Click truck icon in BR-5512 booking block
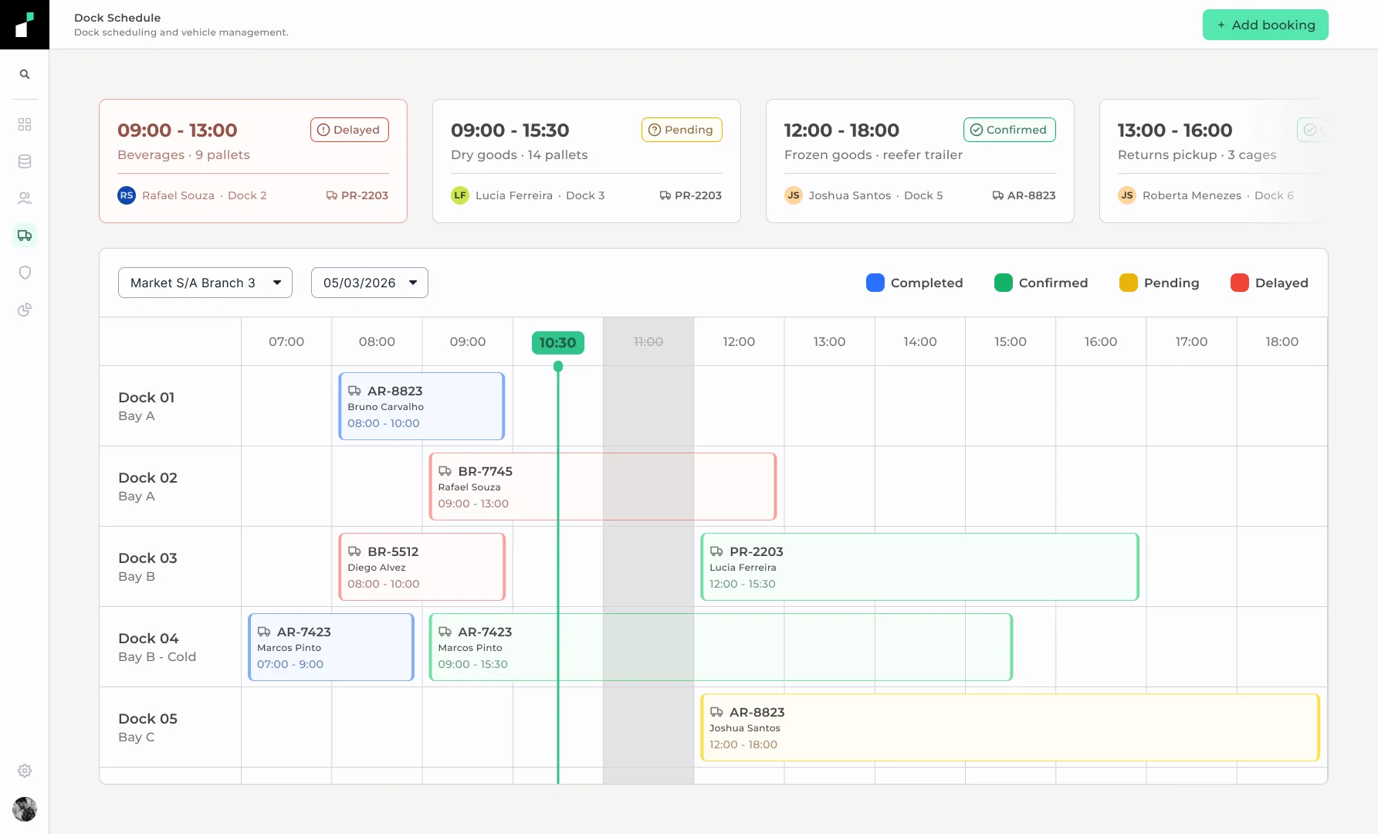 (x=354, y=551)
